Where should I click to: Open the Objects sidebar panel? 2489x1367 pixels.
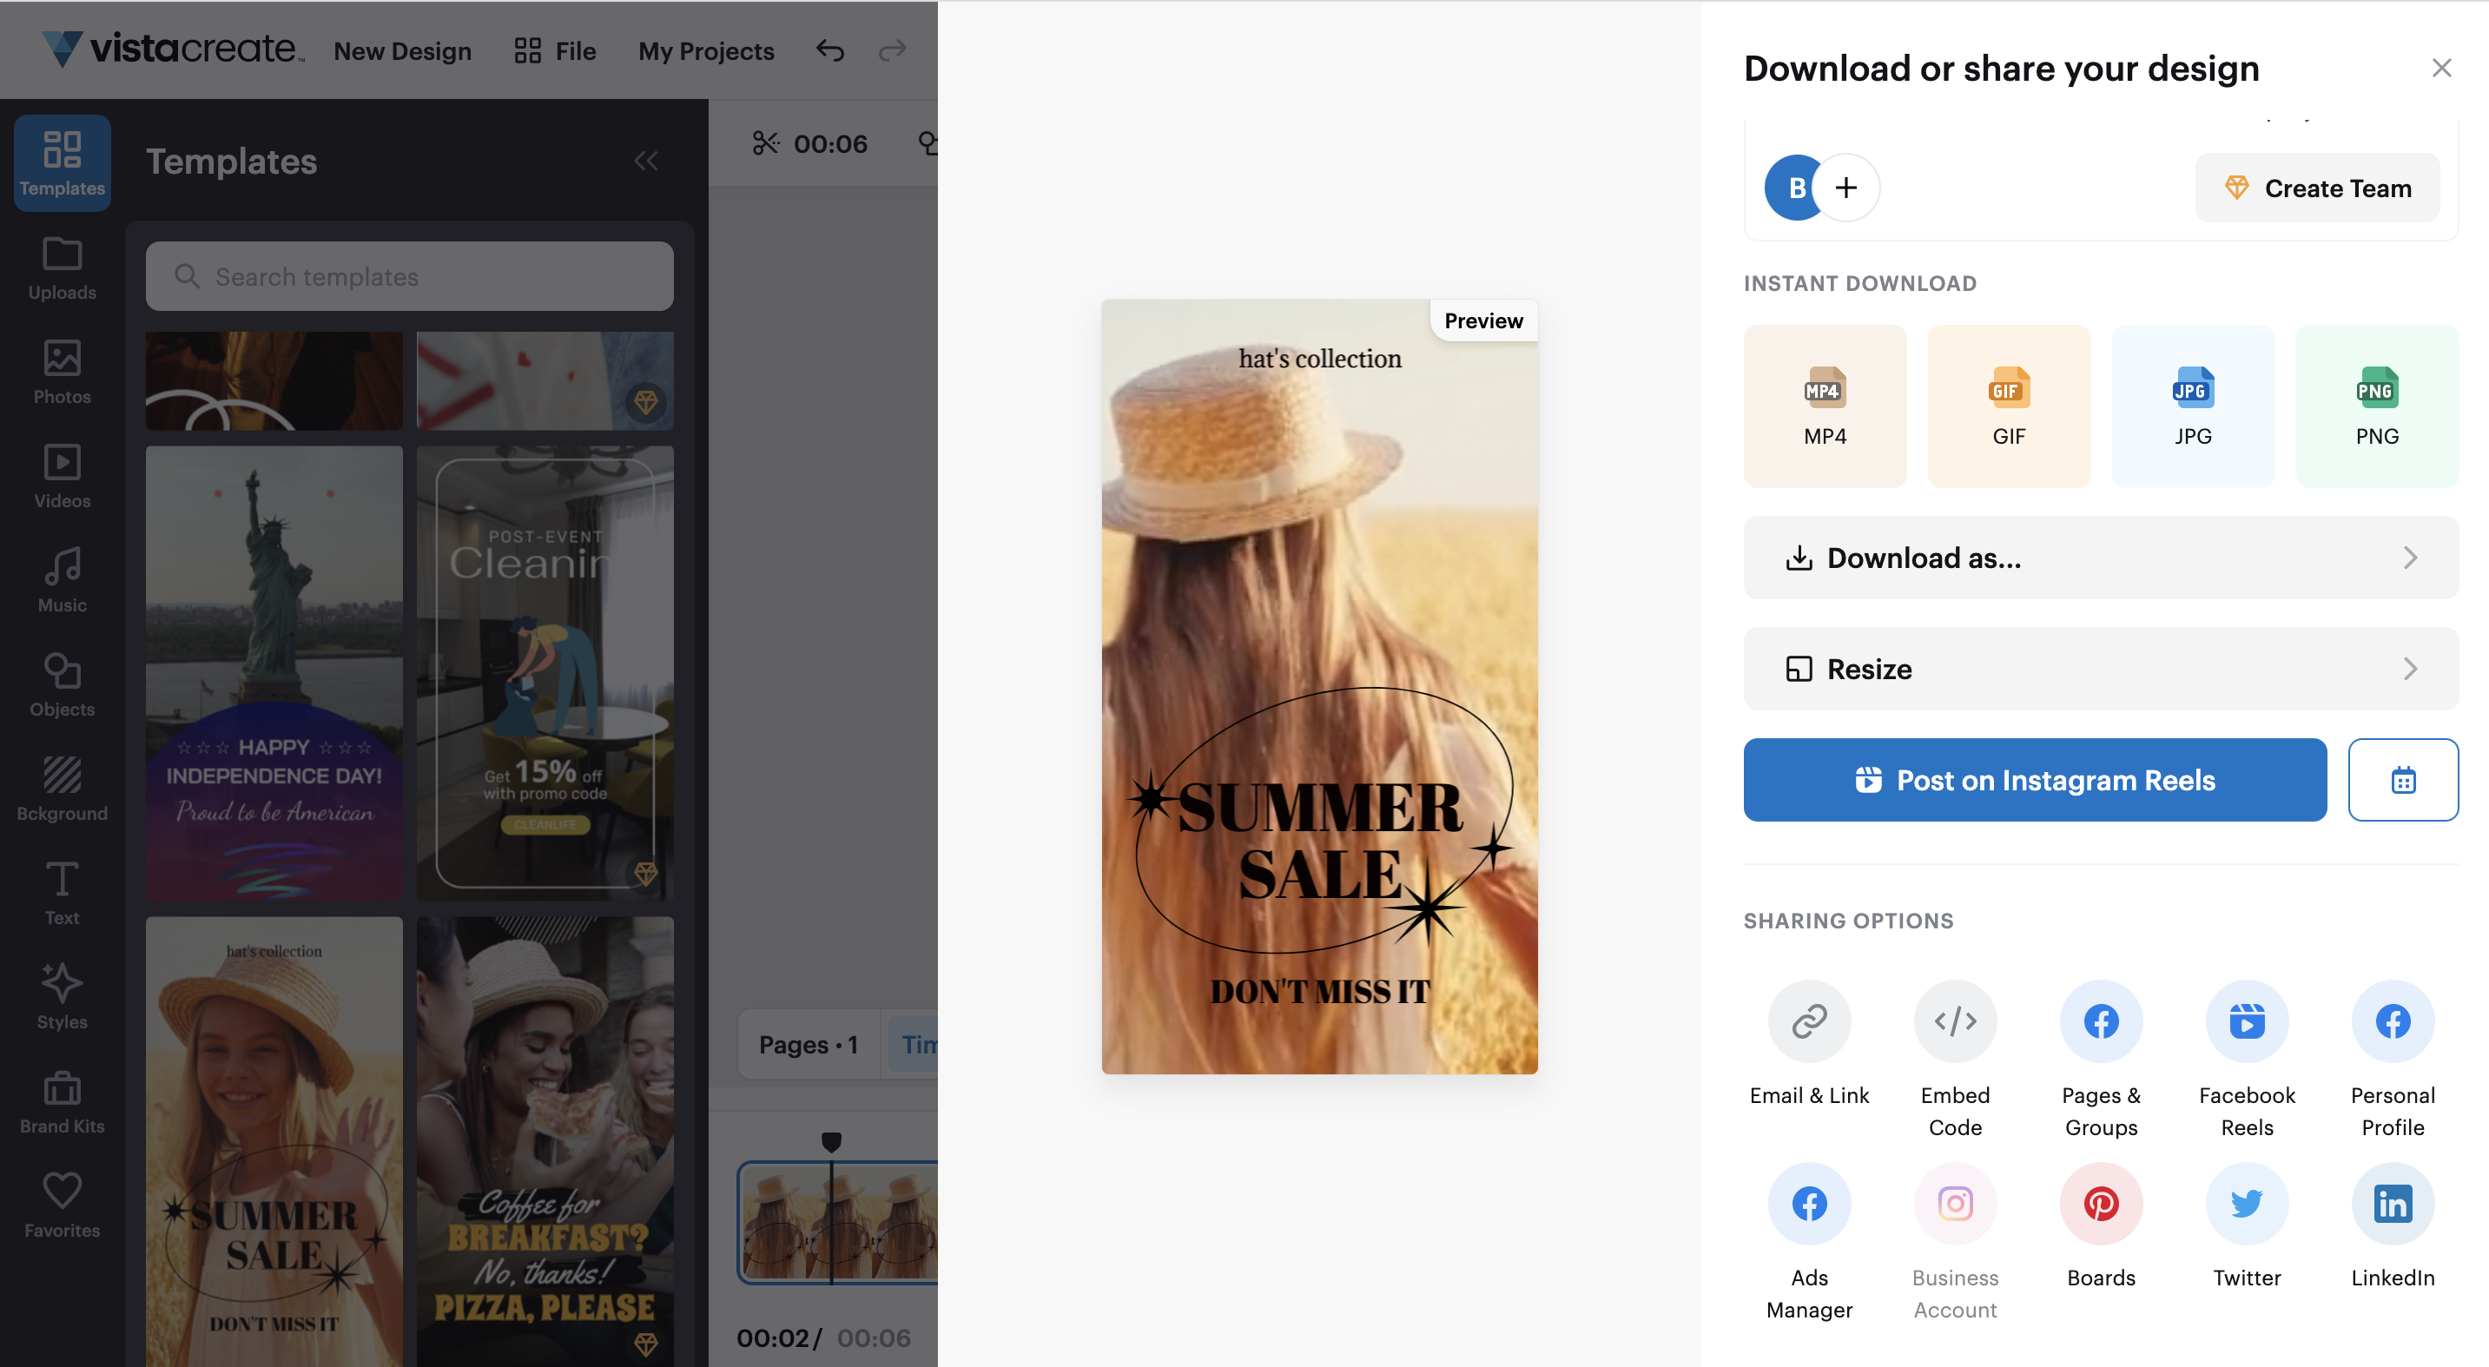pyautogui.click(x=62, y=685)
